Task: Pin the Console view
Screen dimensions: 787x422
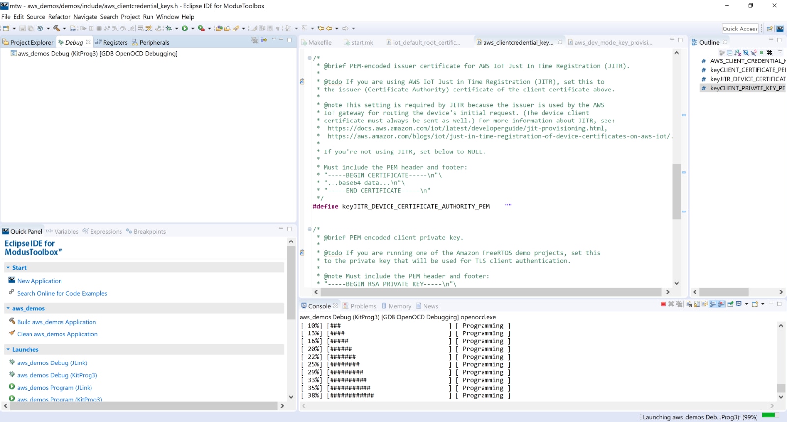Action: click(730, 304)
